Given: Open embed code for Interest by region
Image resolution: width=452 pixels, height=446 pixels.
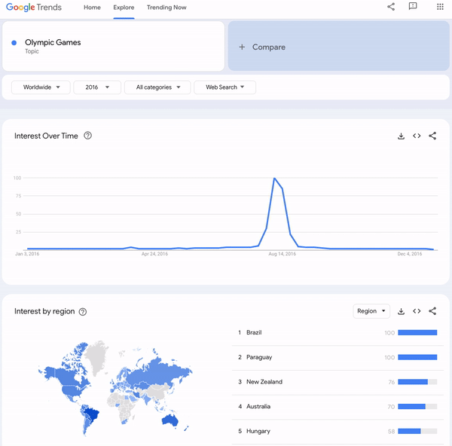Looking at the screenshot, I should click(x=417, y=311).
